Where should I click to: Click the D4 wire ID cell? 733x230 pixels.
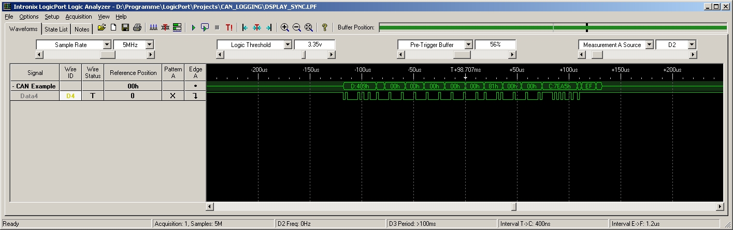[x=71, y=96]
